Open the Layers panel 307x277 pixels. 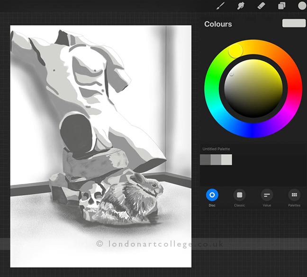click(x=281, y=6)
